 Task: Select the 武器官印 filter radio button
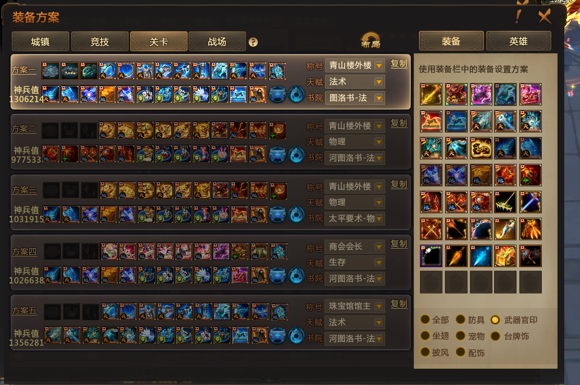495,320
